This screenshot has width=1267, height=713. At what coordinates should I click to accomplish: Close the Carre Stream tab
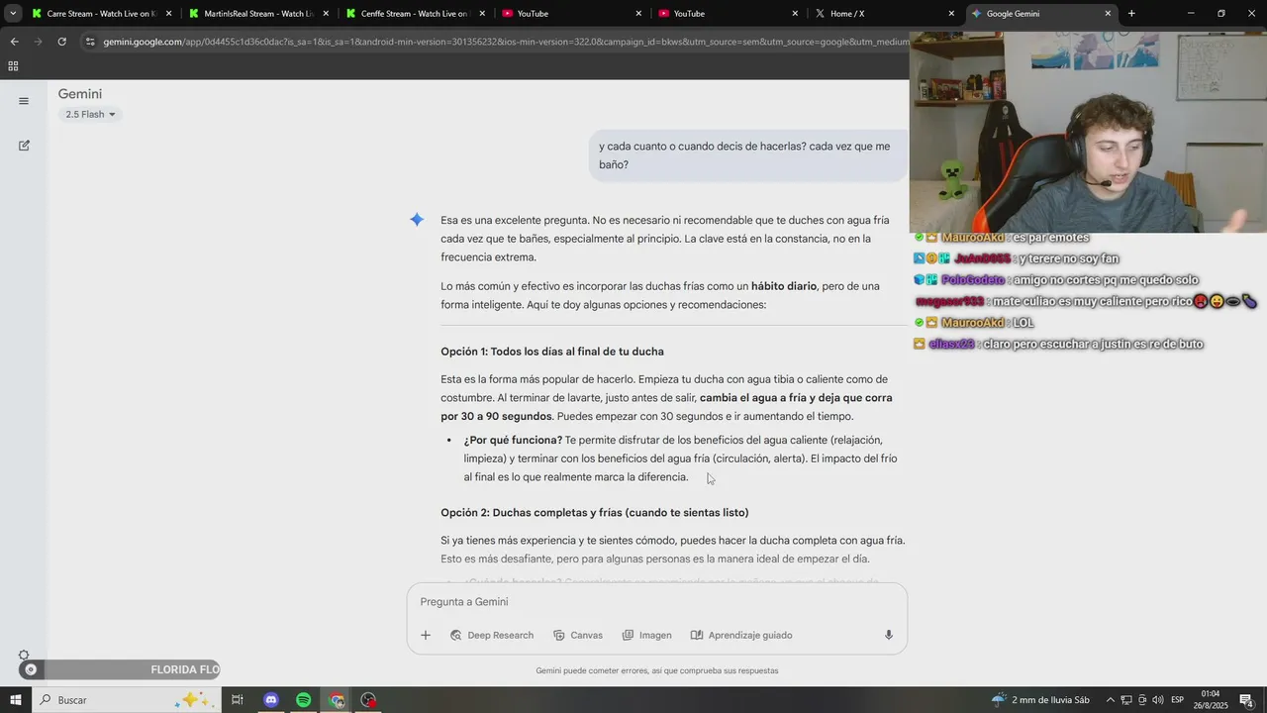pyautogui.click(x=169, y=14)
